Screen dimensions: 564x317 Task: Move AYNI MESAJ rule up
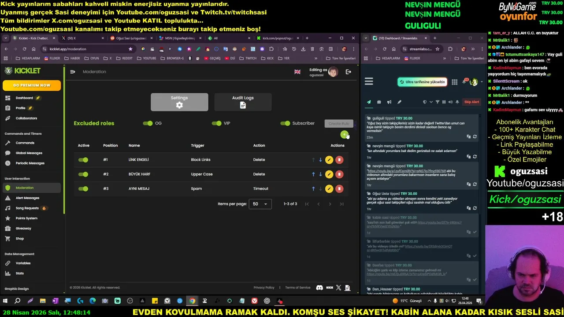[313, 189]
